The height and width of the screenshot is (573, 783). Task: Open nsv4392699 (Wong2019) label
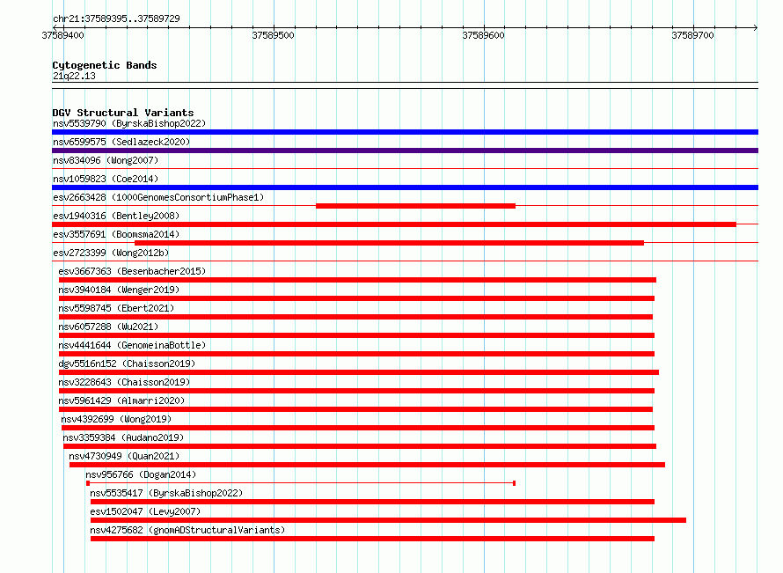116,419
